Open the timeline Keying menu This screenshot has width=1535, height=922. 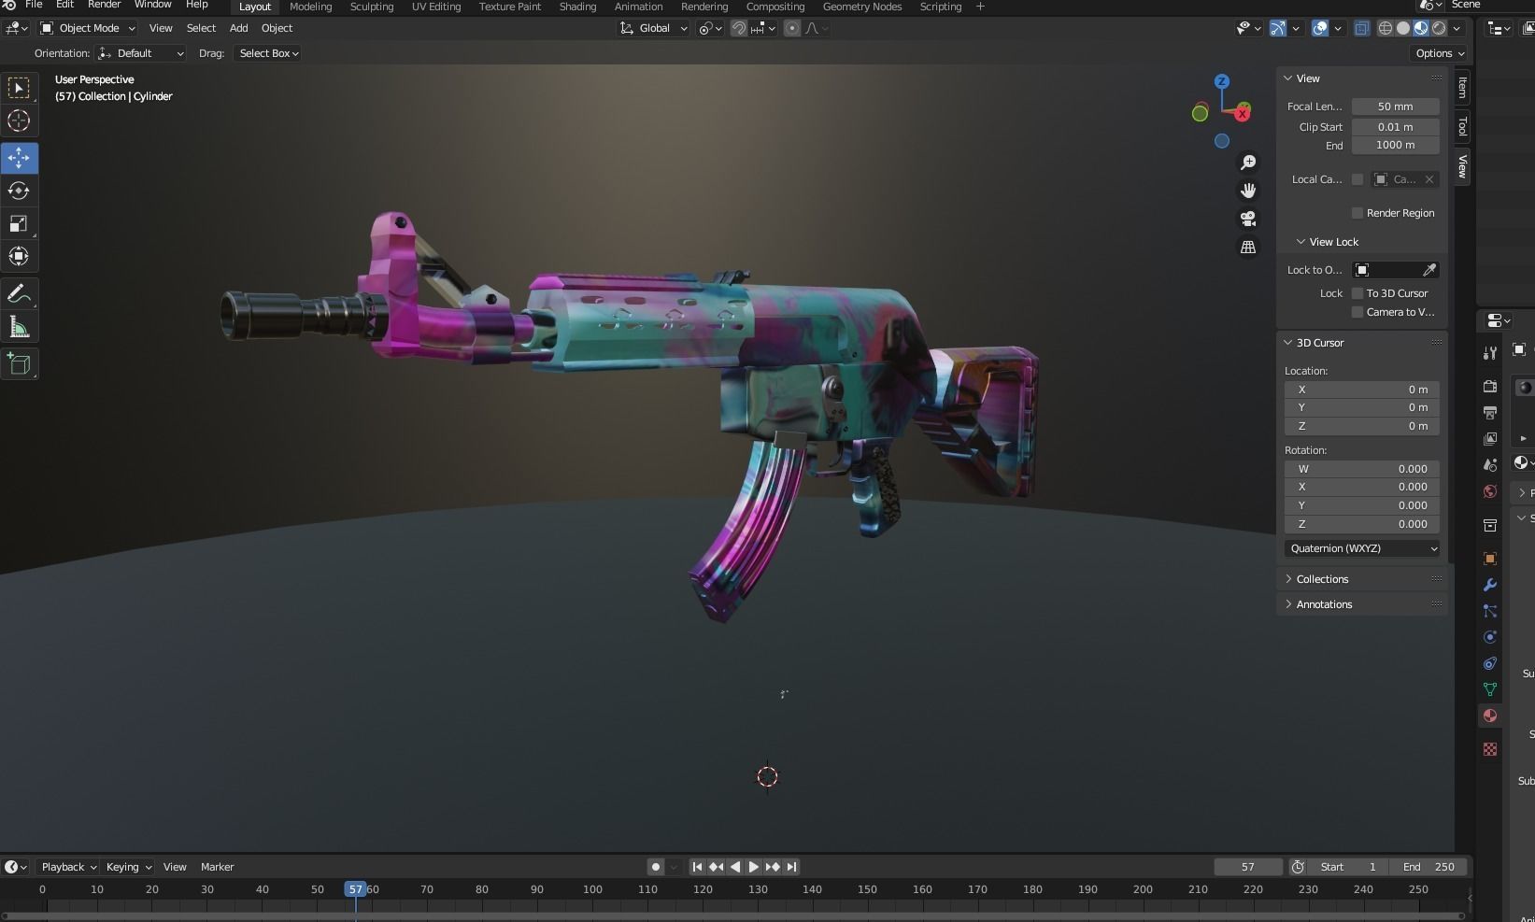[128, 867]
